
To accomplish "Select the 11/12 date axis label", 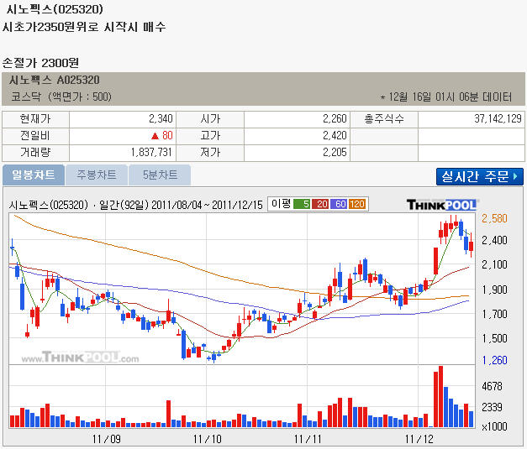I will 419,439.
